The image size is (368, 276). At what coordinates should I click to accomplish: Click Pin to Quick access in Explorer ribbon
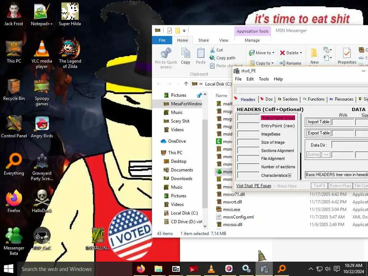166,58
